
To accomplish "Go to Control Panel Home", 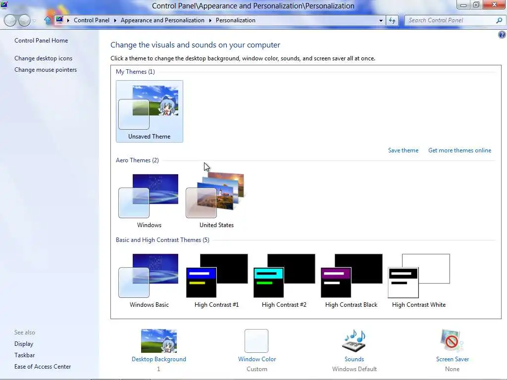I will [x=41, y=41].
